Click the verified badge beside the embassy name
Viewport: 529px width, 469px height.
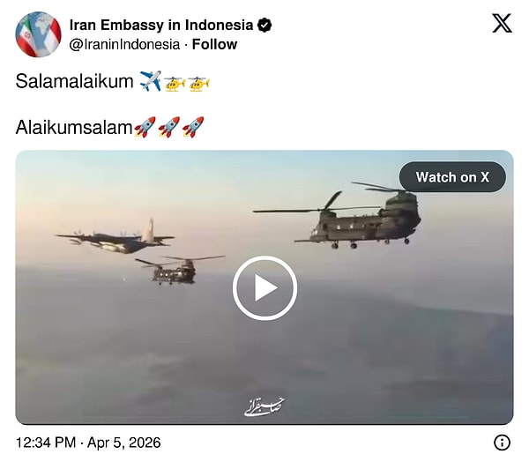(264, 25)
